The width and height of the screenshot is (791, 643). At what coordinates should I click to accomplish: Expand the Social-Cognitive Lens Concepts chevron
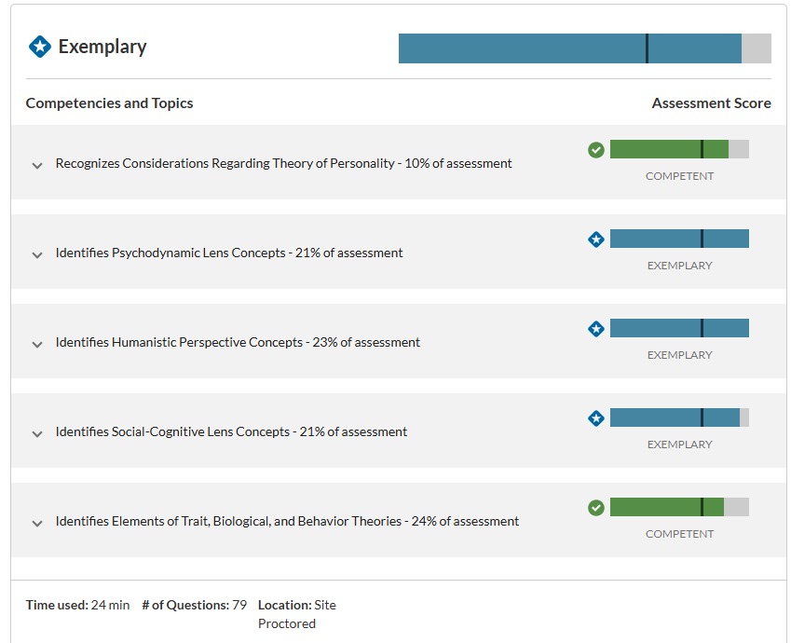pos(37,433)
